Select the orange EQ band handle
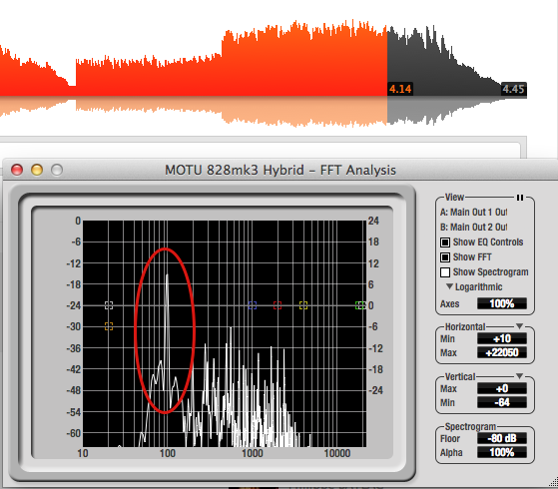 tap(109, 326)
